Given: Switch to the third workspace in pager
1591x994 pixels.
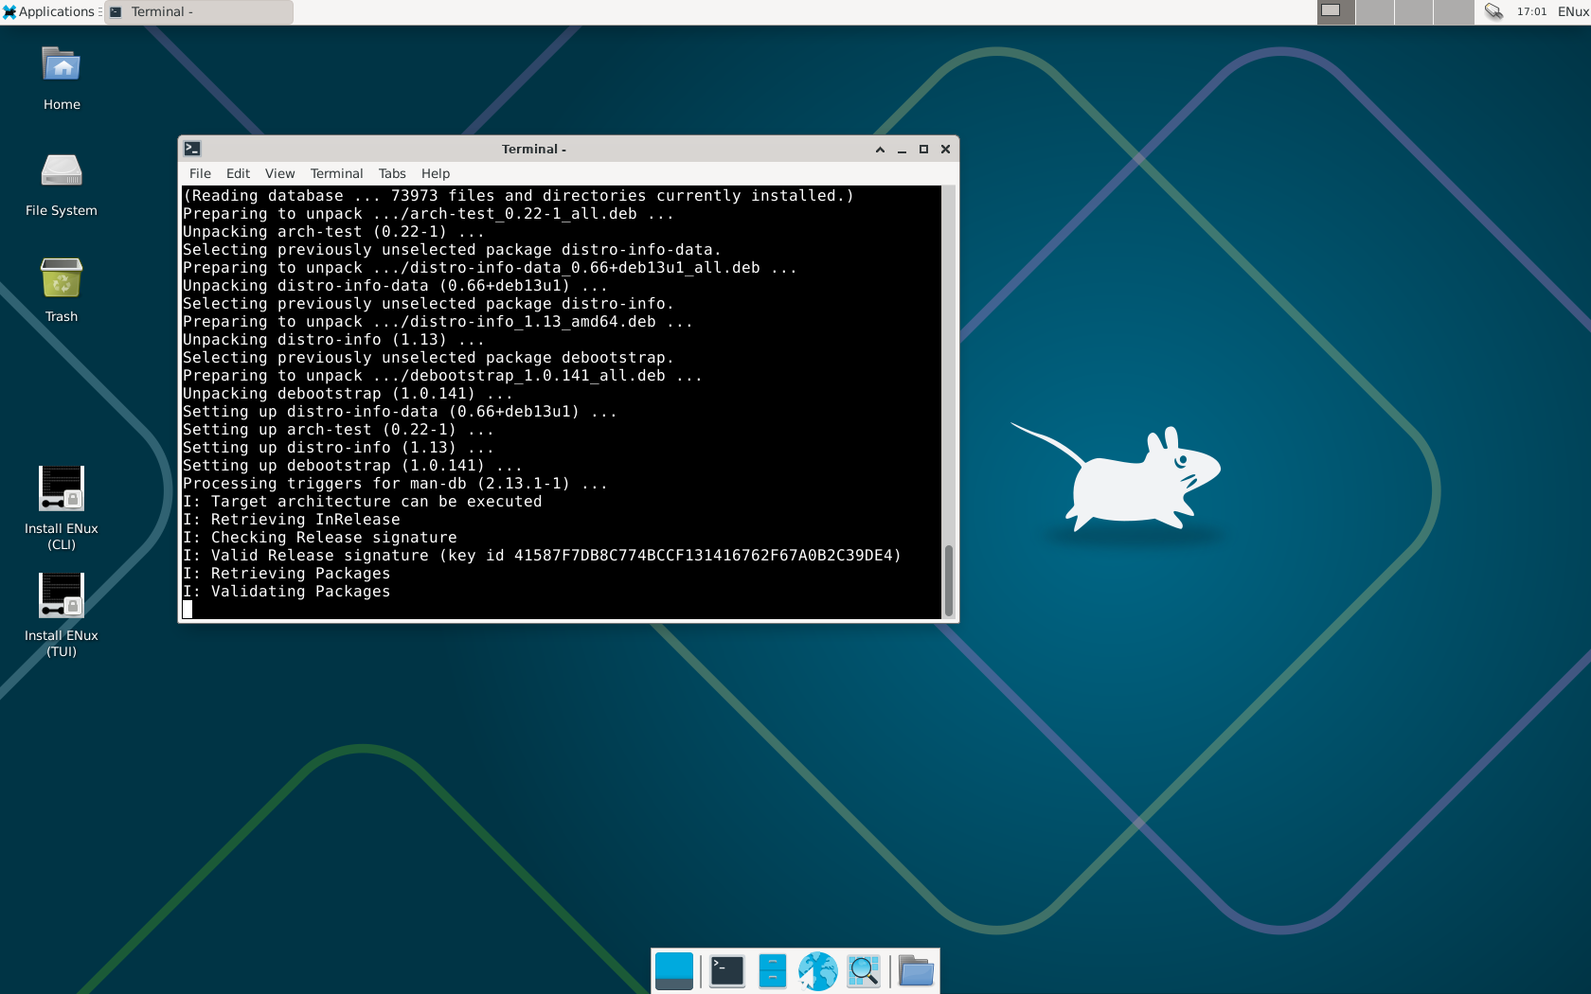Looking at the screenshot, I should 1413,11.
